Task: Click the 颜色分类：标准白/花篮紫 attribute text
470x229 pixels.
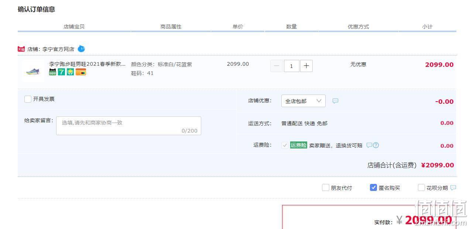Action: coord(161,64)
